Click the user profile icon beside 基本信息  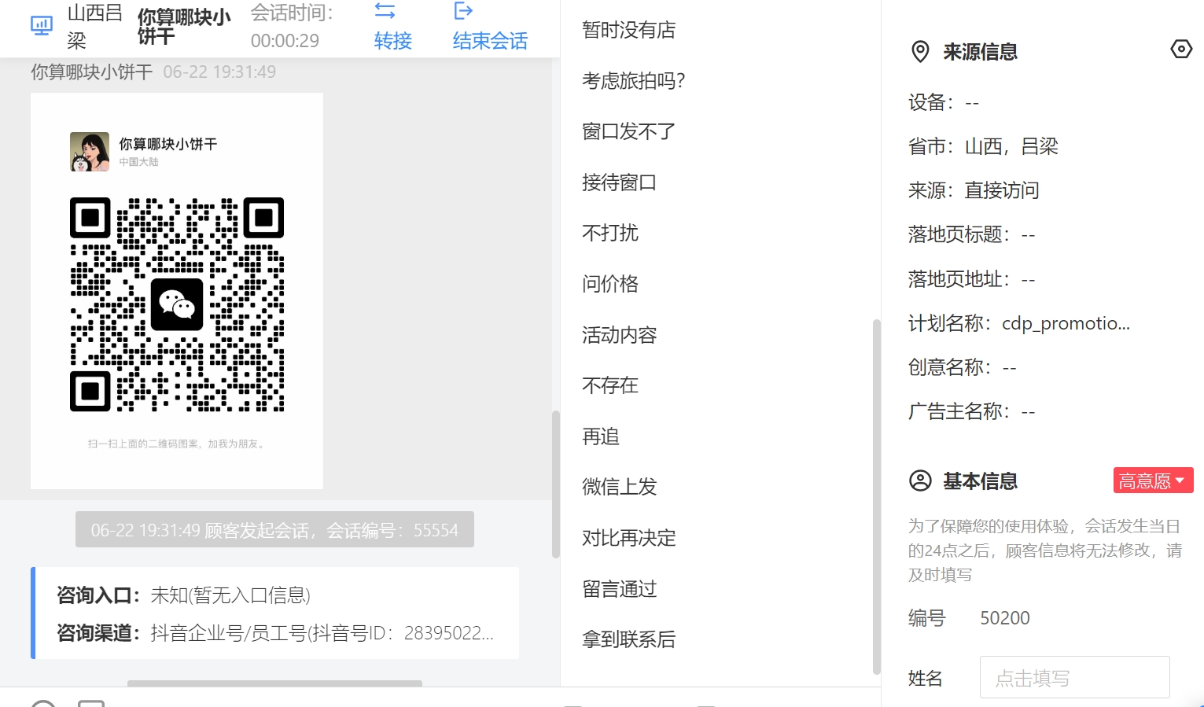pyautogui.click(x=920, y=481)
